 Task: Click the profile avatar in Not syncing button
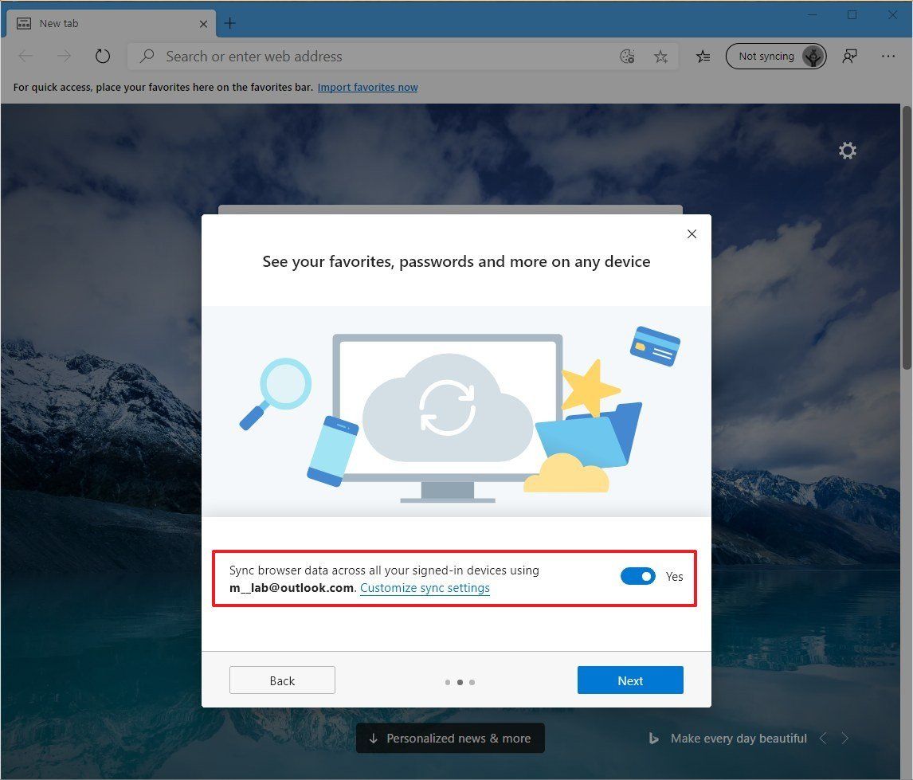point(813,56)
